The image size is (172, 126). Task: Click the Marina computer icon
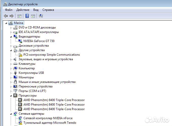11,23
